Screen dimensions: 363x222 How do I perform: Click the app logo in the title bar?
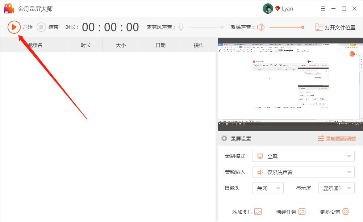point(8,8)
